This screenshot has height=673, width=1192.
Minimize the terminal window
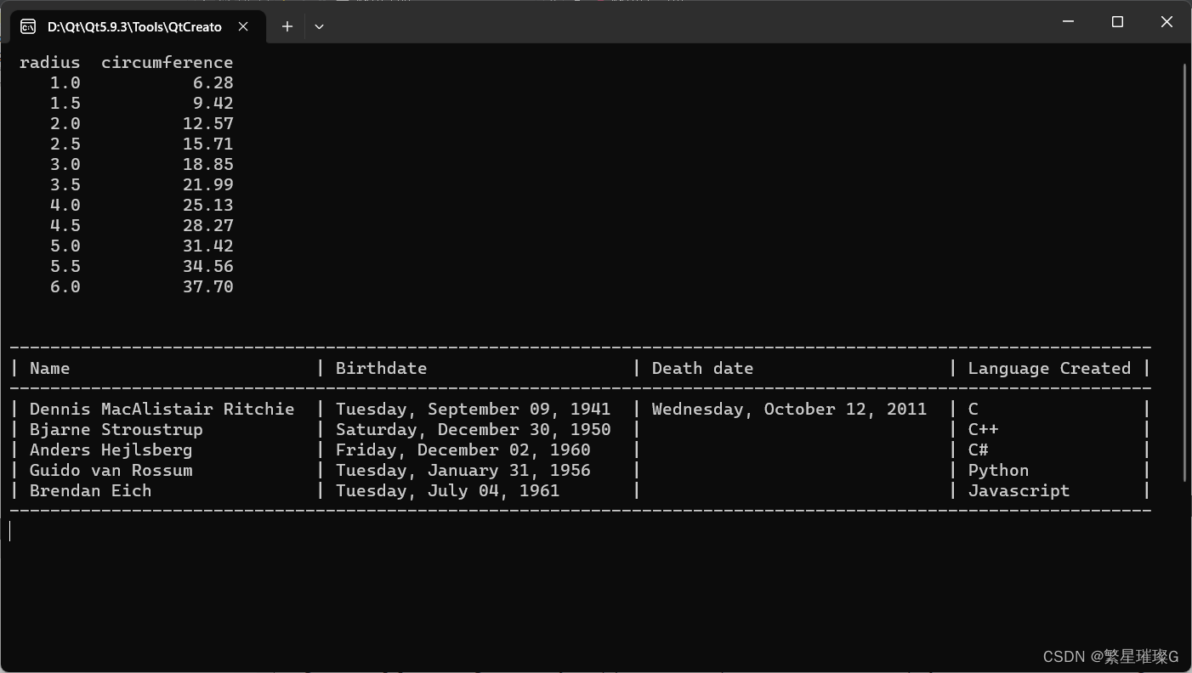pos(1069,22)
